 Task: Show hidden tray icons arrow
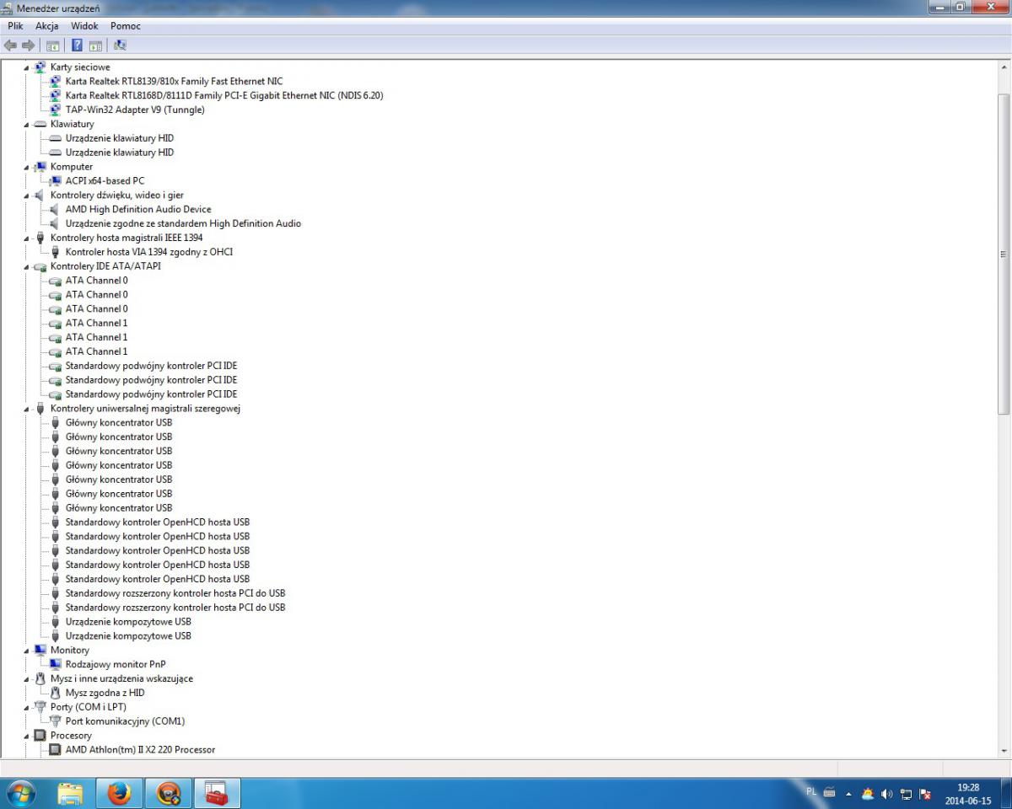click(x=848, y=794)
